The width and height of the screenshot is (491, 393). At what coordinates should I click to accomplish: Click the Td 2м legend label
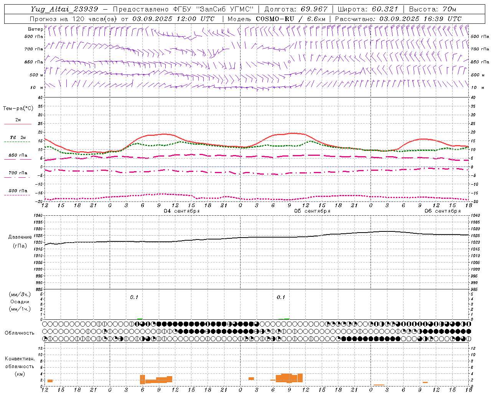(18, 137)
